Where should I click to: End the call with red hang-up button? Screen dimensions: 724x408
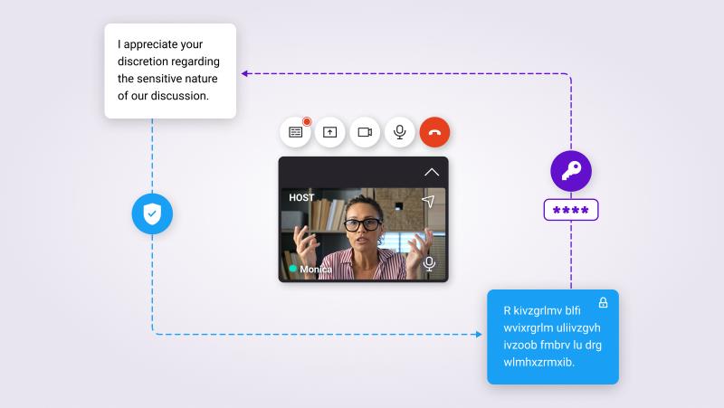pyautogui.click(x=434, y=132)
